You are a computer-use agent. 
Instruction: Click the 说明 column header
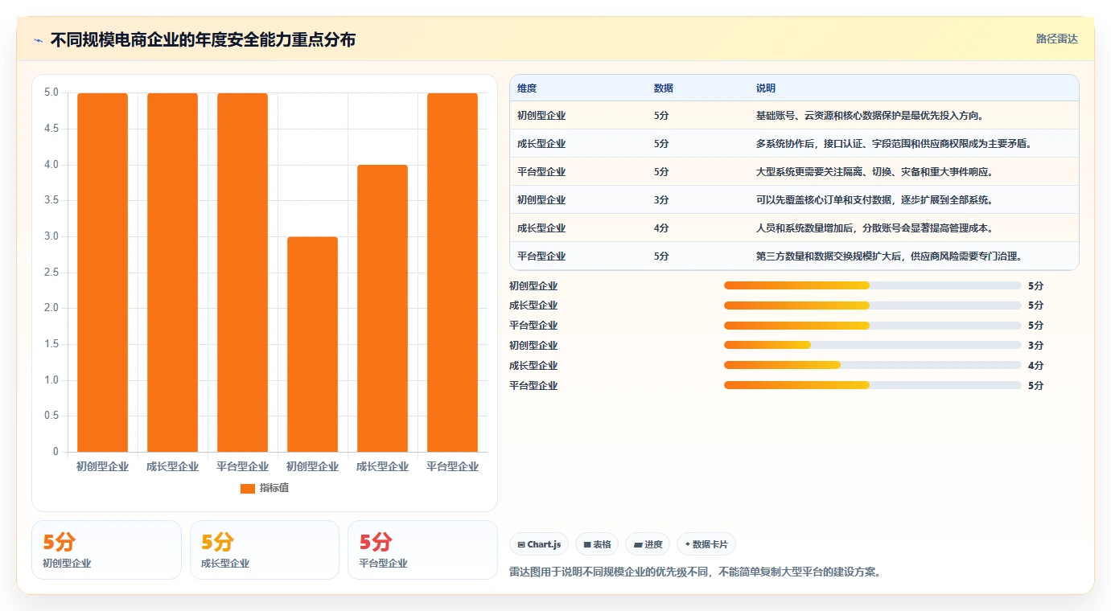click(x=766, y=88)
